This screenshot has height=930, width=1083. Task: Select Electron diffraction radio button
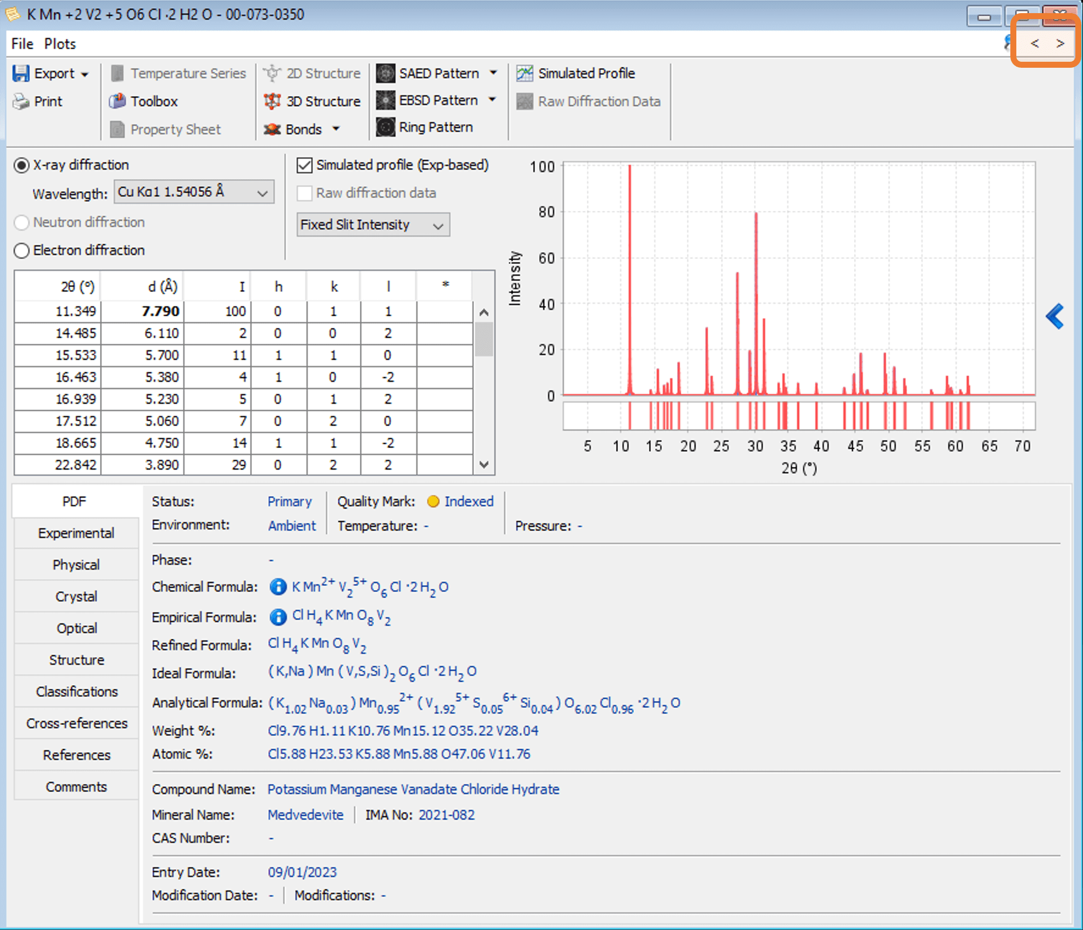coord(21,251)
